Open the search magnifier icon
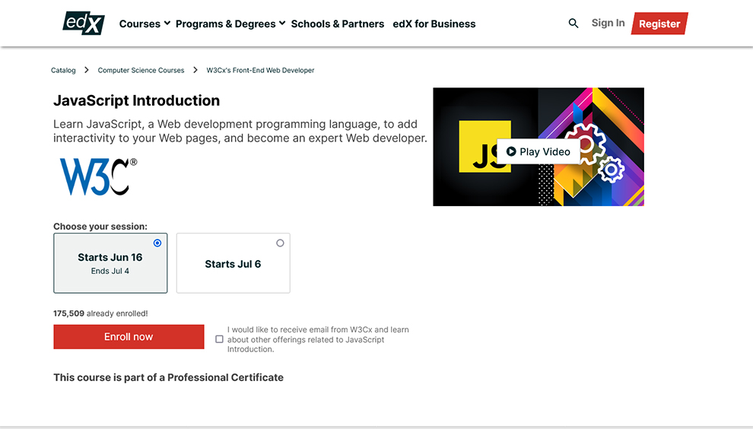The height and width of the screenshot is (429, 753). pyautogui.click(x=573, y=23)
